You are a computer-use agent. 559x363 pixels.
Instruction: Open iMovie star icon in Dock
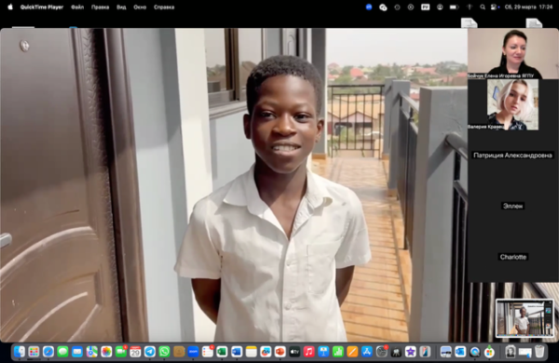coord(410,352)
